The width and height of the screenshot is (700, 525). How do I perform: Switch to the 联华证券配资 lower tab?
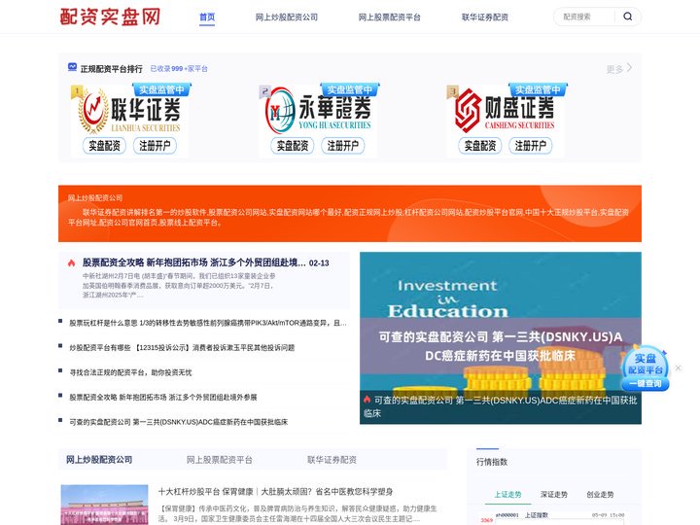(332, 459)
